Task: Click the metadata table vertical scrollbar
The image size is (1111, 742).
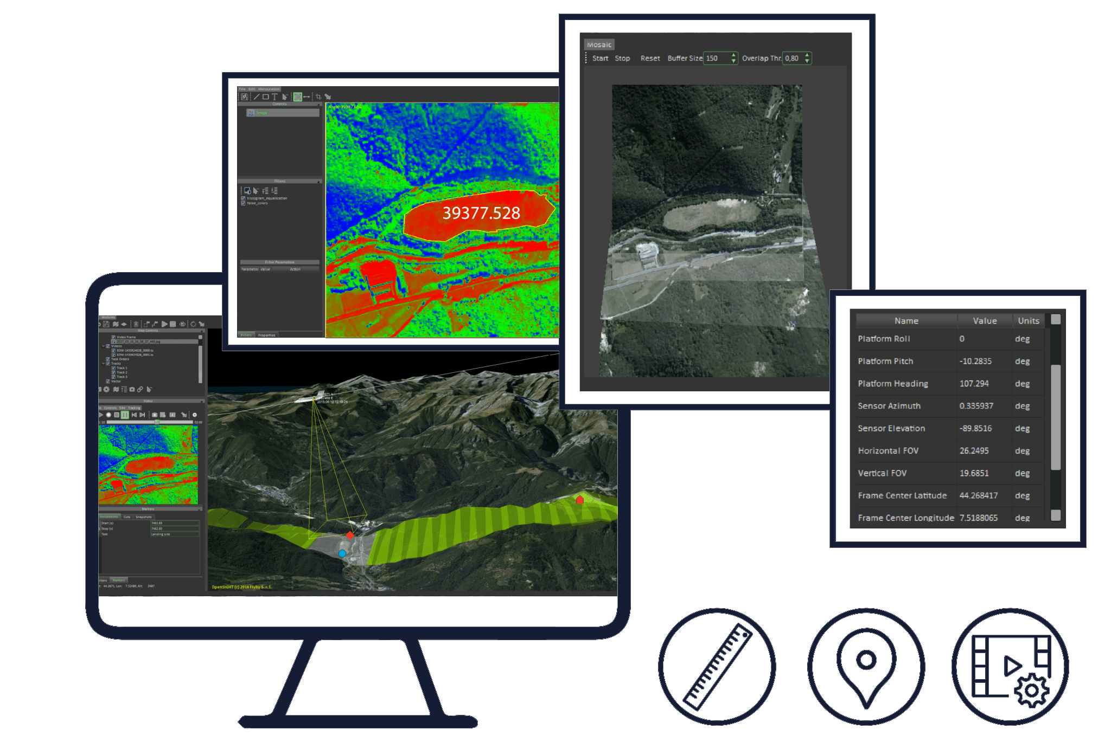Action: pos(1056,417)
